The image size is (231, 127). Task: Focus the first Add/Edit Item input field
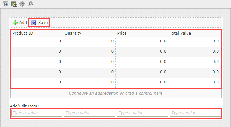pos(37,113)
